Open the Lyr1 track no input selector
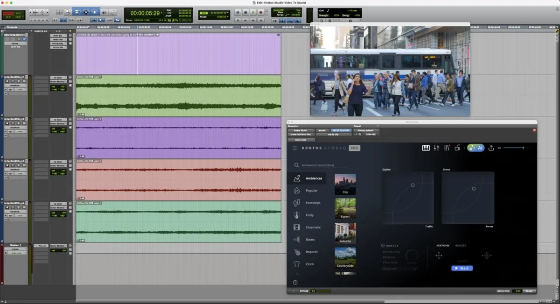The image size is (560, 304). click(x=58, y=78)
